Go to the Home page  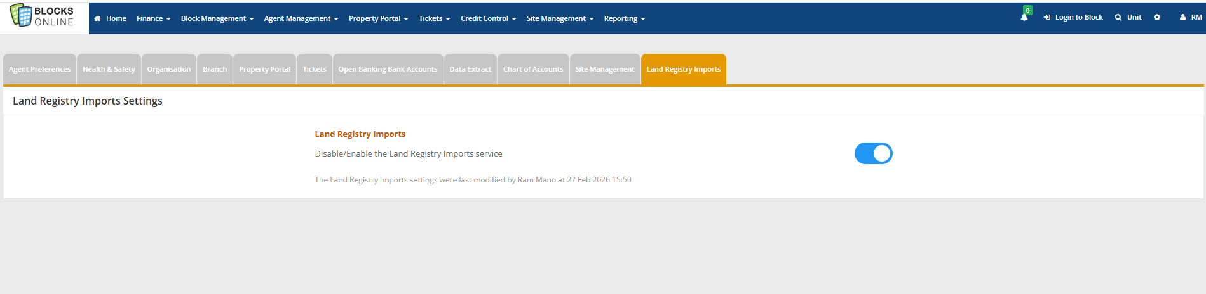coord(111,18)
